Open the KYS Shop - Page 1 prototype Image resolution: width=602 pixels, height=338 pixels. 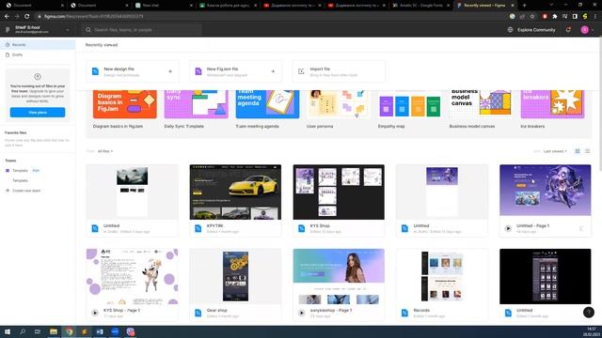(x=133, y=276)
